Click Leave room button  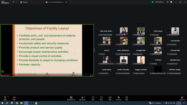[182, 98]
